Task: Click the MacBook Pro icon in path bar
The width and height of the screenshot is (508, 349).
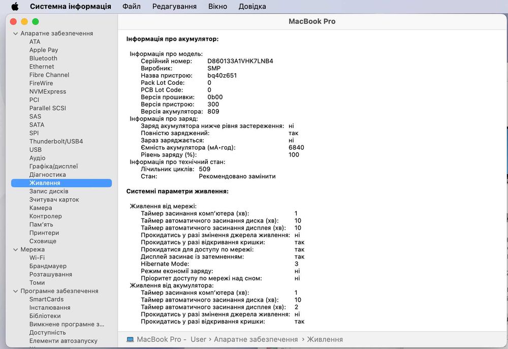Action: [x=130, y=339]
